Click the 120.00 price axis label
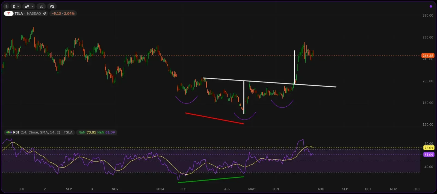 pos(428,124)
